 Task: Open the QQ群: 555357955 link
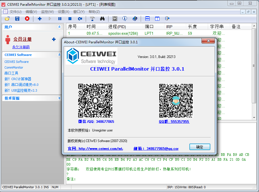point(174,121)
